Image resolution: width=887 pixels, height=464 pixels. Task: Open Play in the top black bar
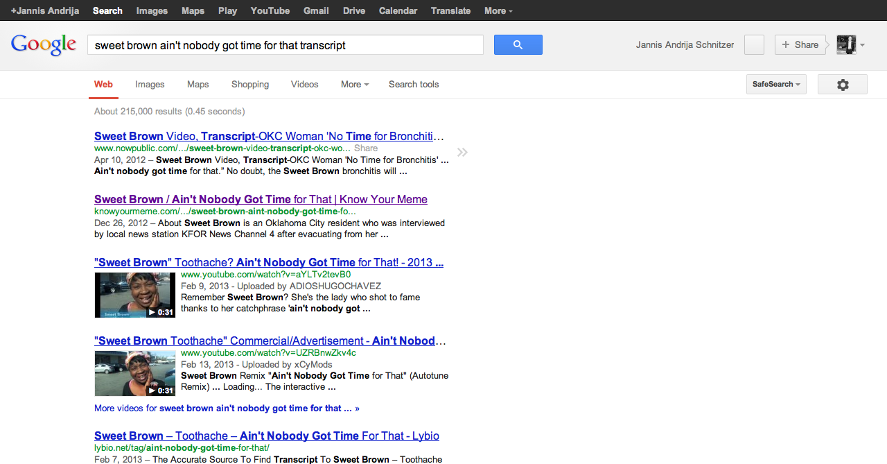(227, 10)
